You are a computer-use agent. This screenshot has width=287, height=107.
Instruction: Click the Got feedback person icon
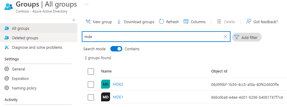tap(249, 22)
